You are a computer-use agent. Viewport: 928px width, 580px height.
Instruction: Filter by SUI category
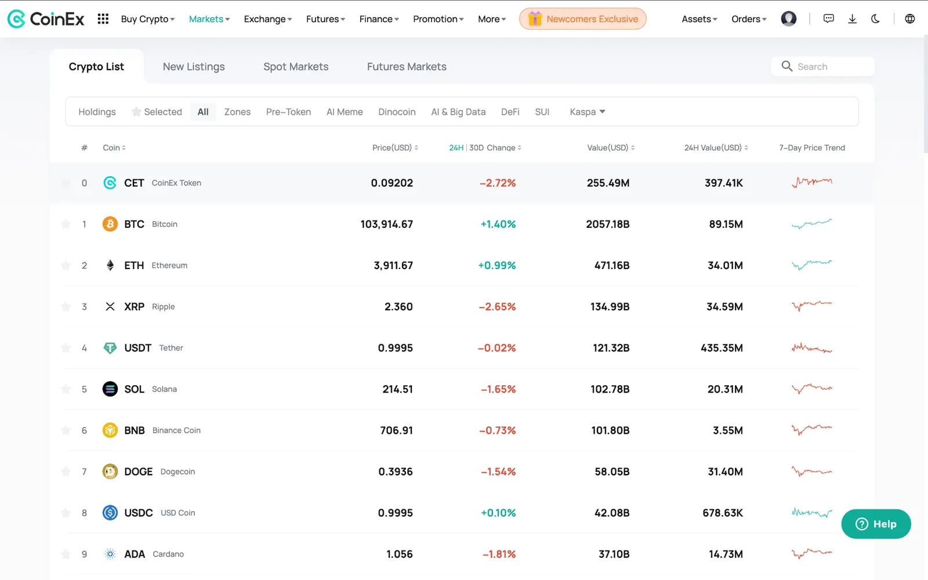(542, 112)
